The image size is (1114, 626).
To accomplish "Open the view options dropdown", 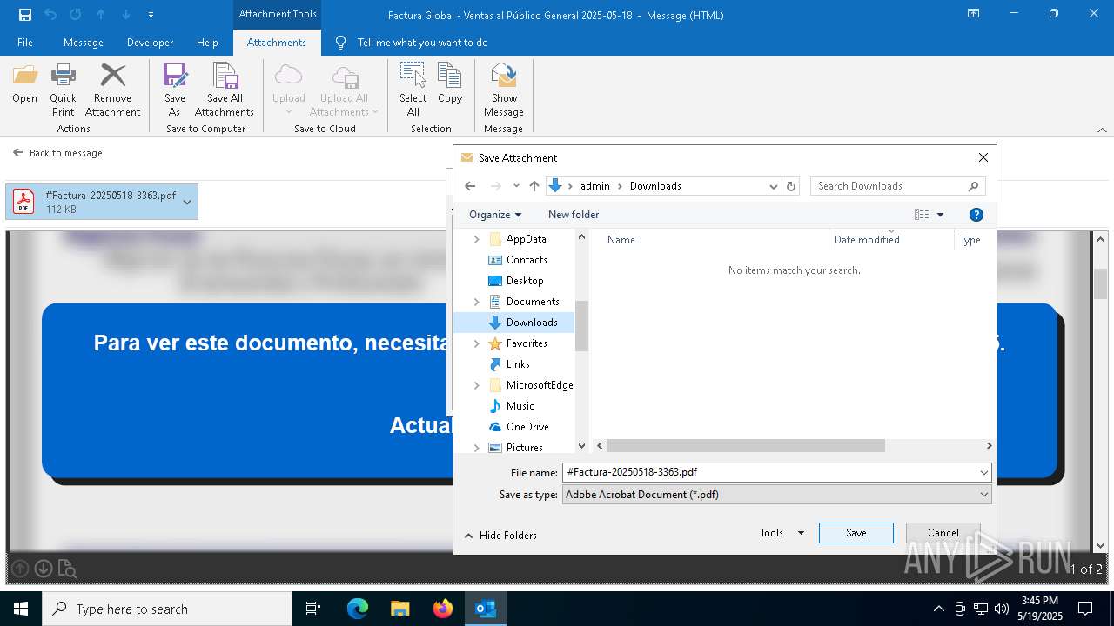I will tap(940, 214).
